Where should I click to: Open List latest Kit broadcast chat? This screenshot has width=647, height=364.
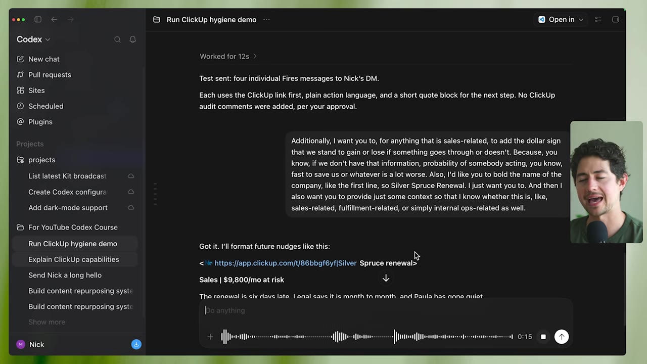(x=67, y=176)
